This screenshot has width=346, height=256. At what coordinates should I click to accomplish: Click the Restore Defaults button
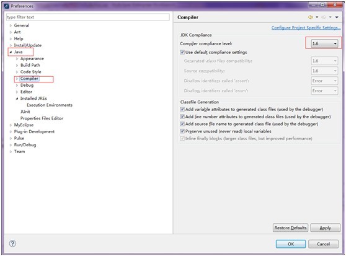(290, 227)
